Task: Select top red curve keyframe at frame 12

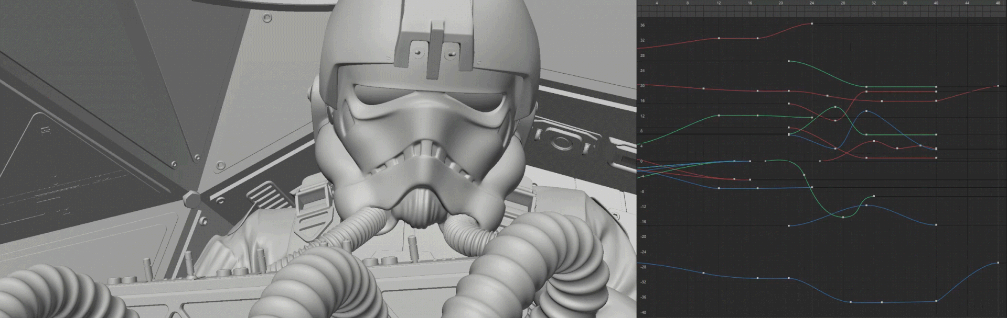Action: pyautogui.click(x=719, y=38)
